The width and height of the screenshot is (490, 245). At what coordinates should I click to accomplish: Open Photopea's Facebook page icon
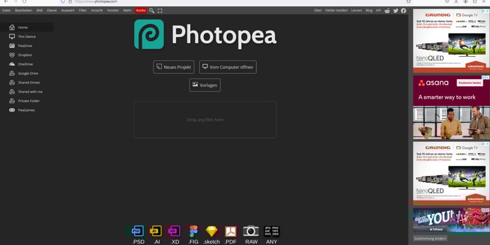tap(404, 10)
